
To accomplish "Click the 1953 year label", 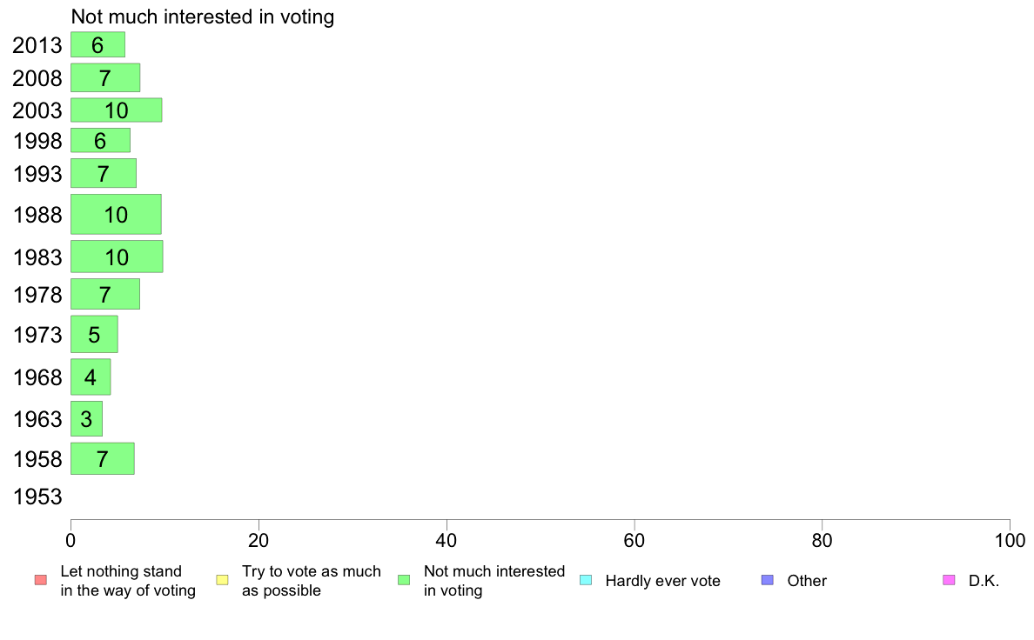I will (x=37, y=497).
